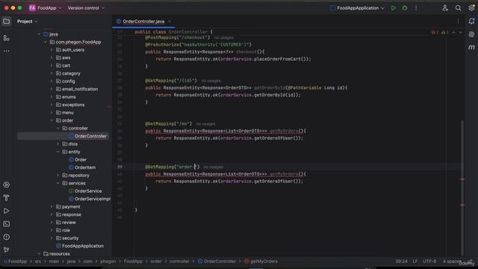Collapse the services folder
The height and width of the screenshot is (269, 478).
58,183
